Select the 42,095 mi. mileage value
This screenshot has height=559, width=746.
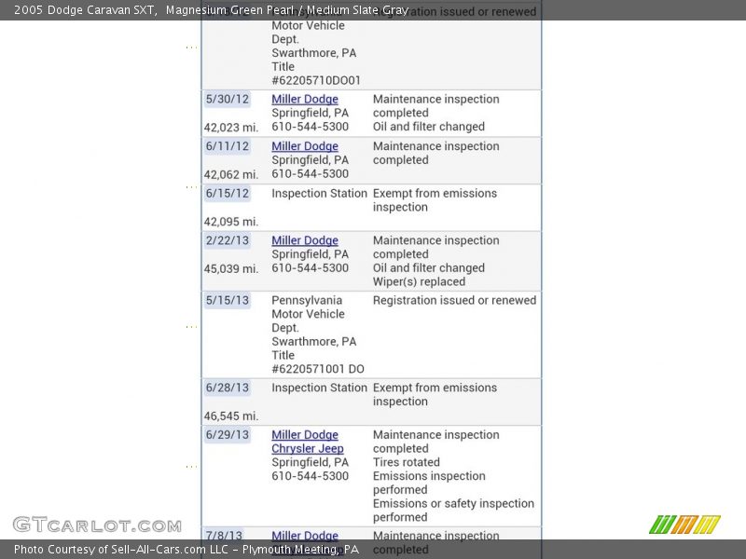(231, 222)
